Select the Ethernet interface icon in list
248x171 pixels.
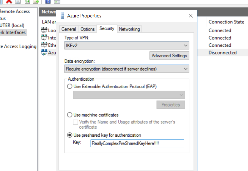(x=44, y=45)
